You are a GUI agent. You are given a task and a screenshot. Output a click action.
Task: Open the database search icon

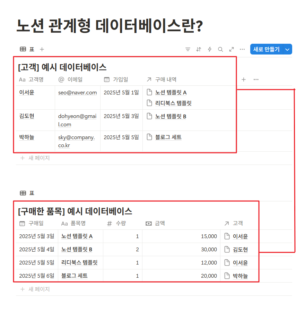tap(220, 49)
